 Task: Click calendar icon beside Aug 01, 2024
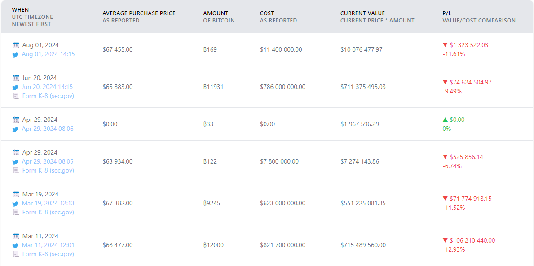tap(16, 45)
